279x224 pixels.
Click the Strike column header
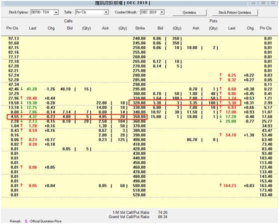(140, 28)
